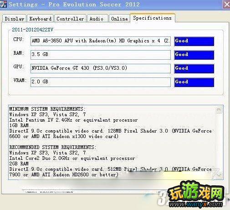Viewport: 230px width, 210px height.
Task: Click the CPU label
Action: coord(18,39)
